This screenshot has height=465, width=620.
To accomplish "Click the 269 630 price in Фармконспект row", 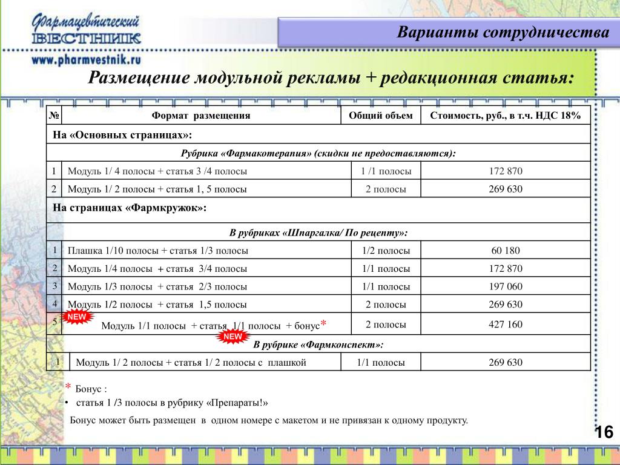I will [506, 362].
